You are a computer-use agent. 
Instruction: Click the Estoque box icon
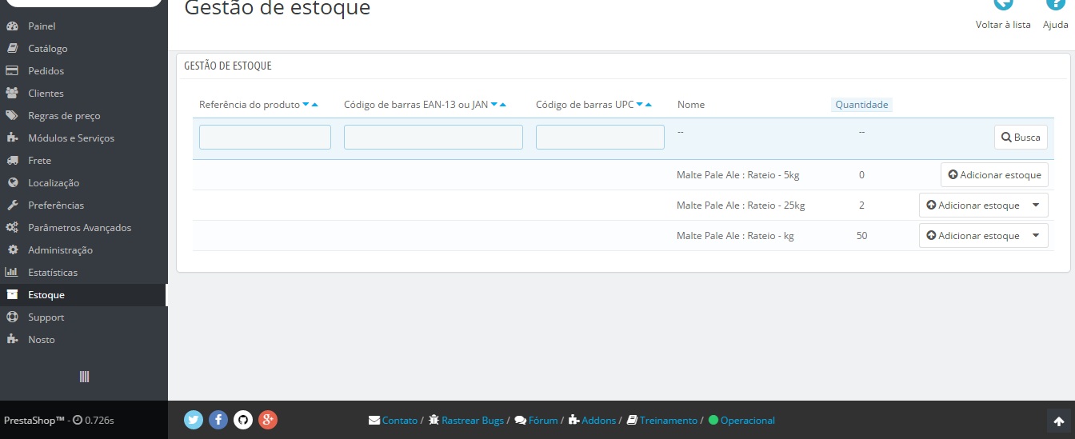[12, 295]
